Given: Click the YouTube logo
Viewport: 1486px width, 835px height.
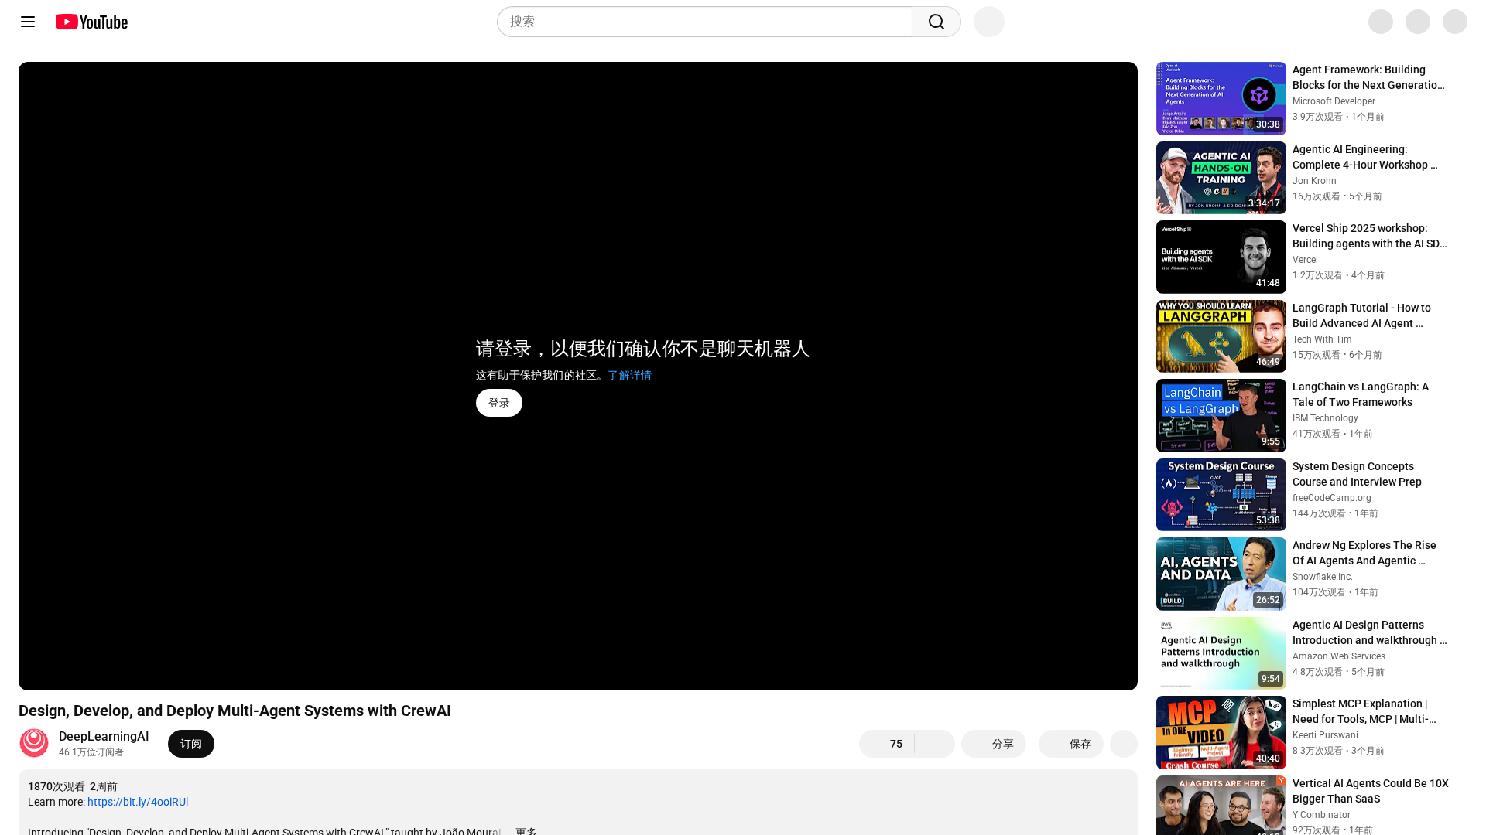Looking at the screenshot, I should coord(91,22).
